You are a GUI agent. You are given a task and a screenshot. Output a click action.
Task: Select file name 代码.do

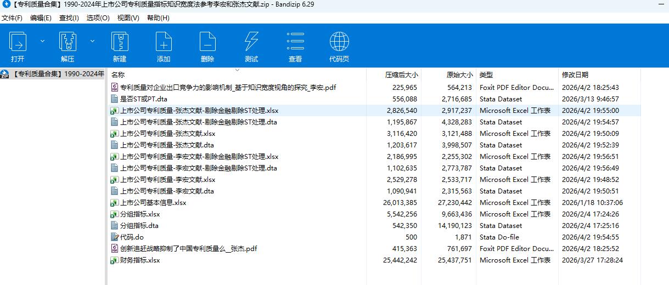click(x=132, y=237)
